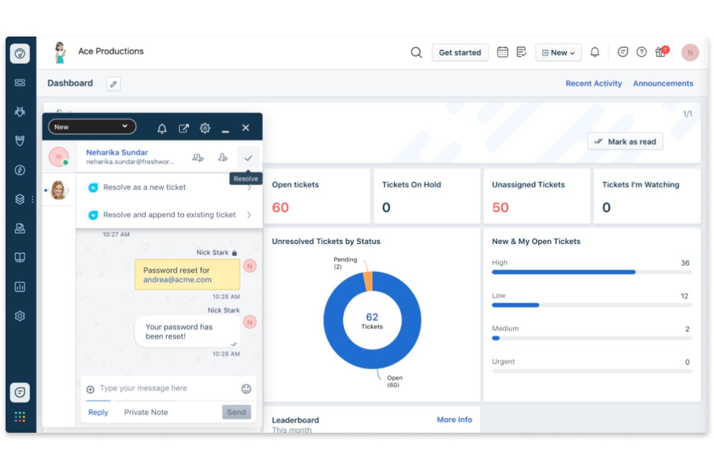Open the Tickets icon in the left sidebar
Screen dimensions: 714x476
20,82
